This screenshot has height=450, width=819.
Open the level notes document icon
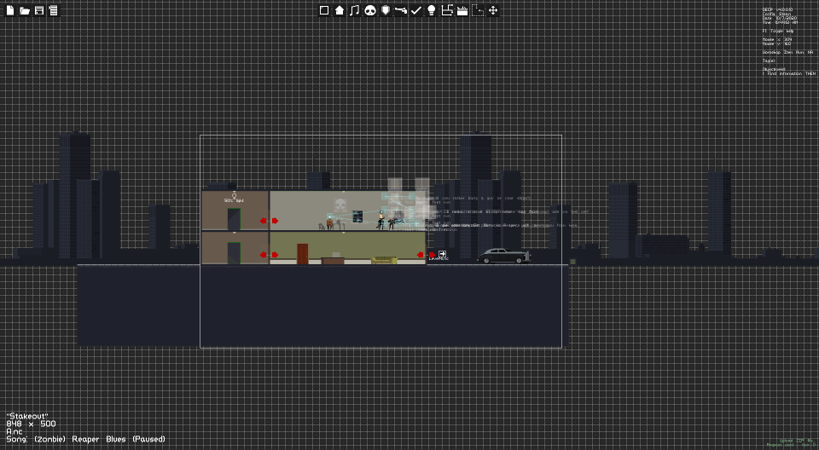(x=53, y=10)
